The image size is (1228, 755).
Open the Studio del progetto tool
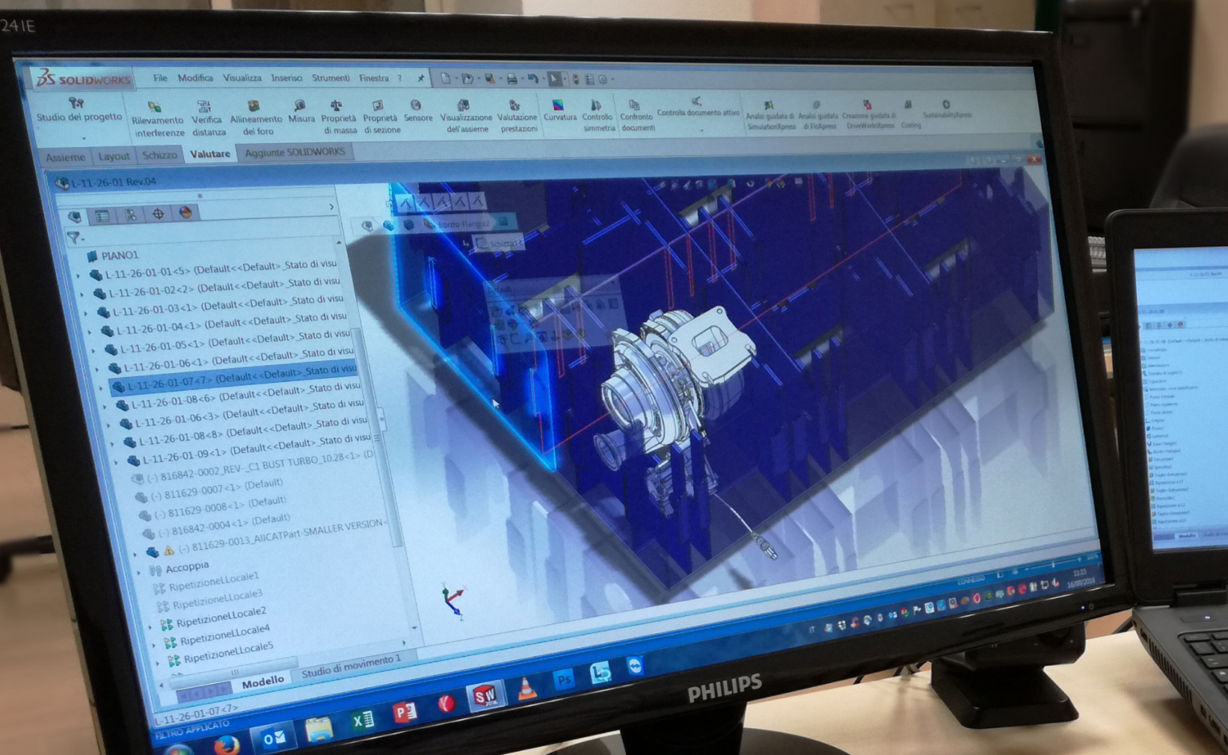pyautogui.click(x=78, y=109)
